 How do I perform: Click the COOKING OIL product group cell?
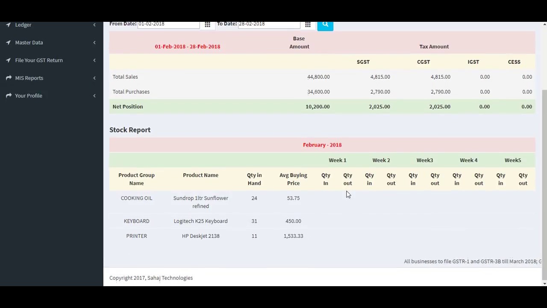[136, 198]
